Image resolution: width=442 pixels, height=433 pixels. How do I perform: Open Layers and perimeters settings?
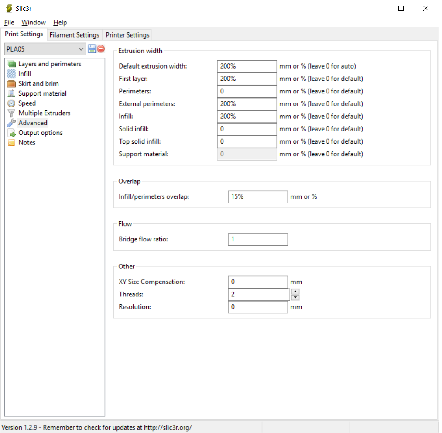(49, 64)
